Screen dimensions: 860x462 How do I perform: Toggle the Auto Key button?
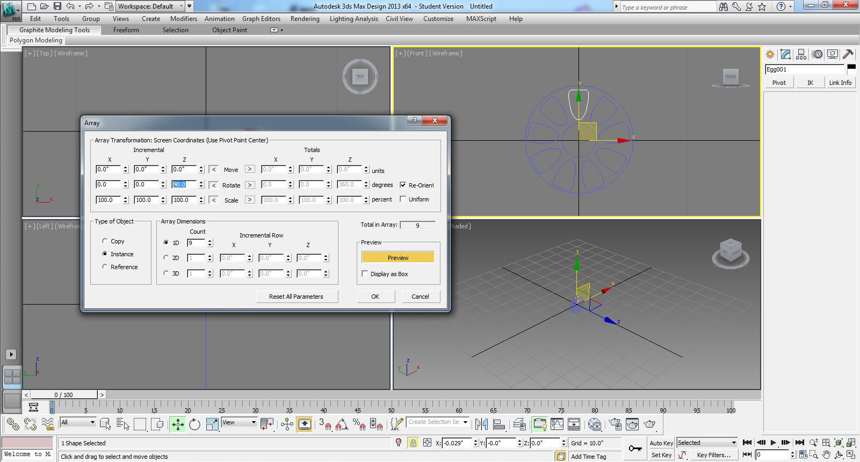pos(661,443)
